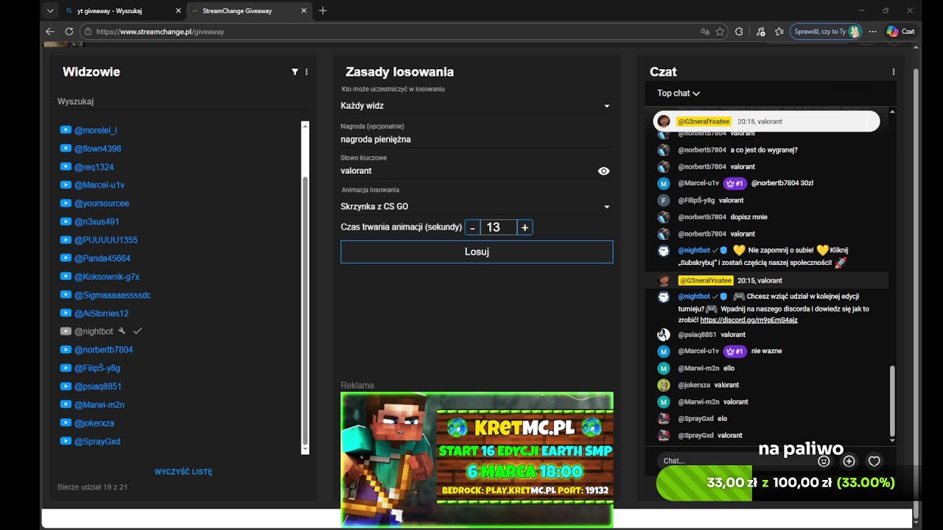
Task: Decrease animation duration with minus button
Action: [x=472, y=227]
